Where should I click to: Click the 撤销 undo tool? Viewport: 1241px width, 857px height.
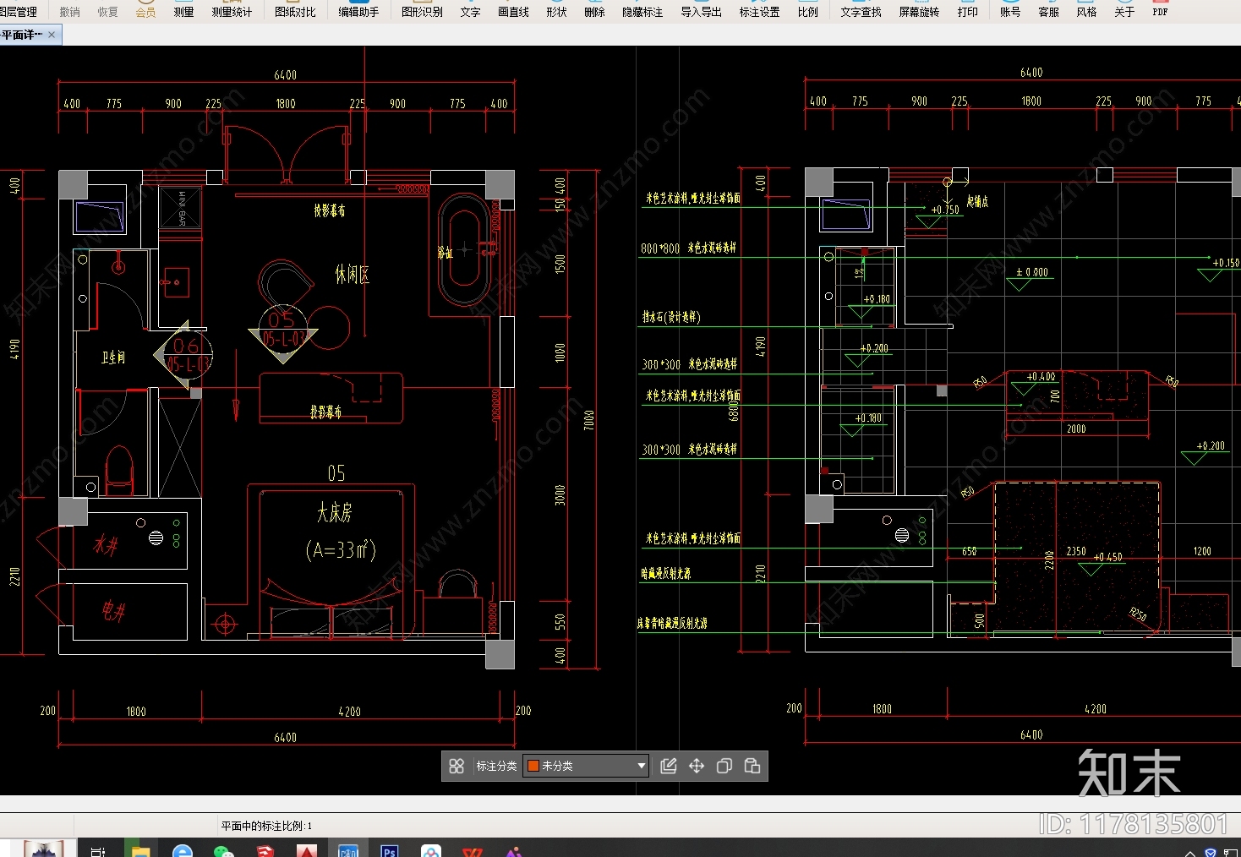(70, 12)
